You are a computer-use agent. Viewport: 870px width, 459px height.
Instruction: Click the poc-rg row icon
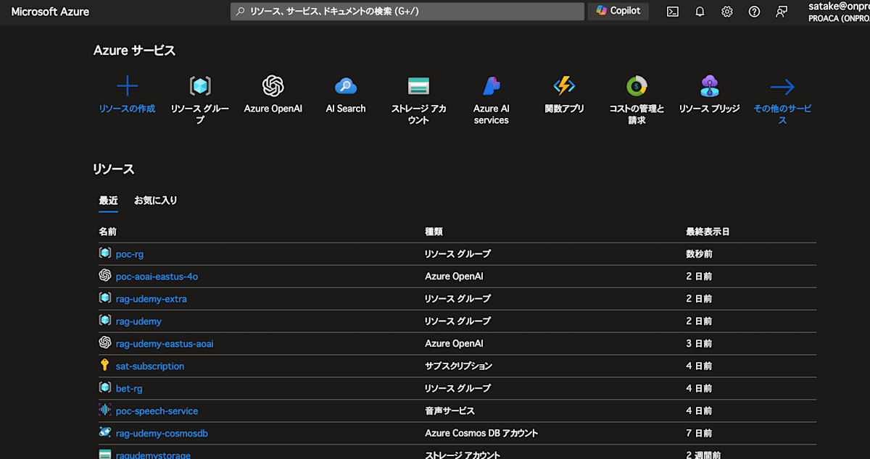coord(105,253)
